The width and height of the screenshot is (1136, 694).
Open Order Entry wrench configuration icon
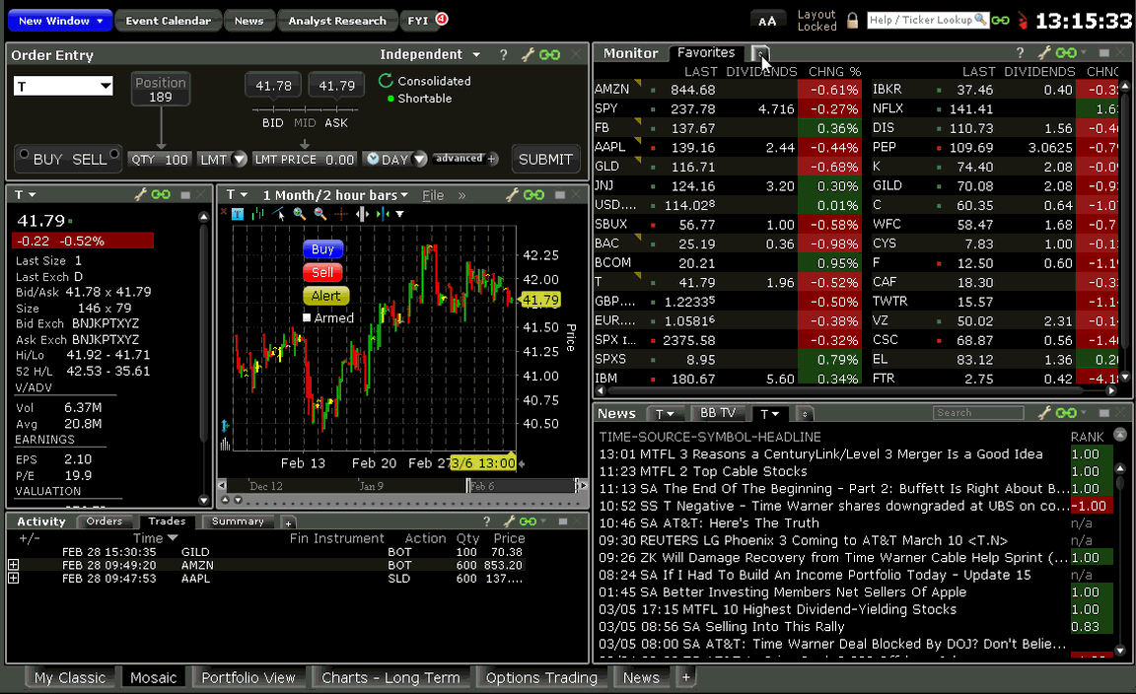528,55
